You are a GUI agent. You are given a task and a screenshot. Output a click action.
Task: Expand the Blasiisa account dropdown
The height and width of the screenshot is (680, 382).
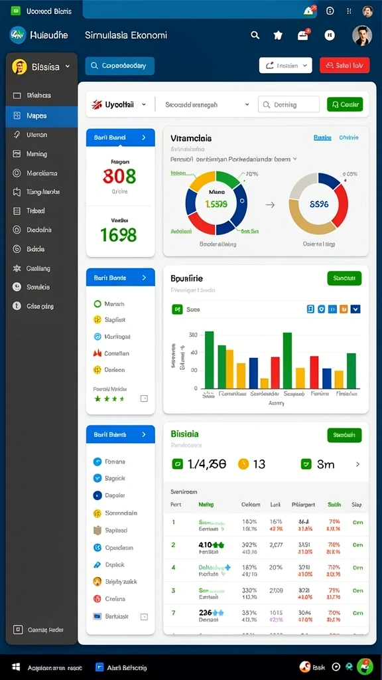coord(42,67)
